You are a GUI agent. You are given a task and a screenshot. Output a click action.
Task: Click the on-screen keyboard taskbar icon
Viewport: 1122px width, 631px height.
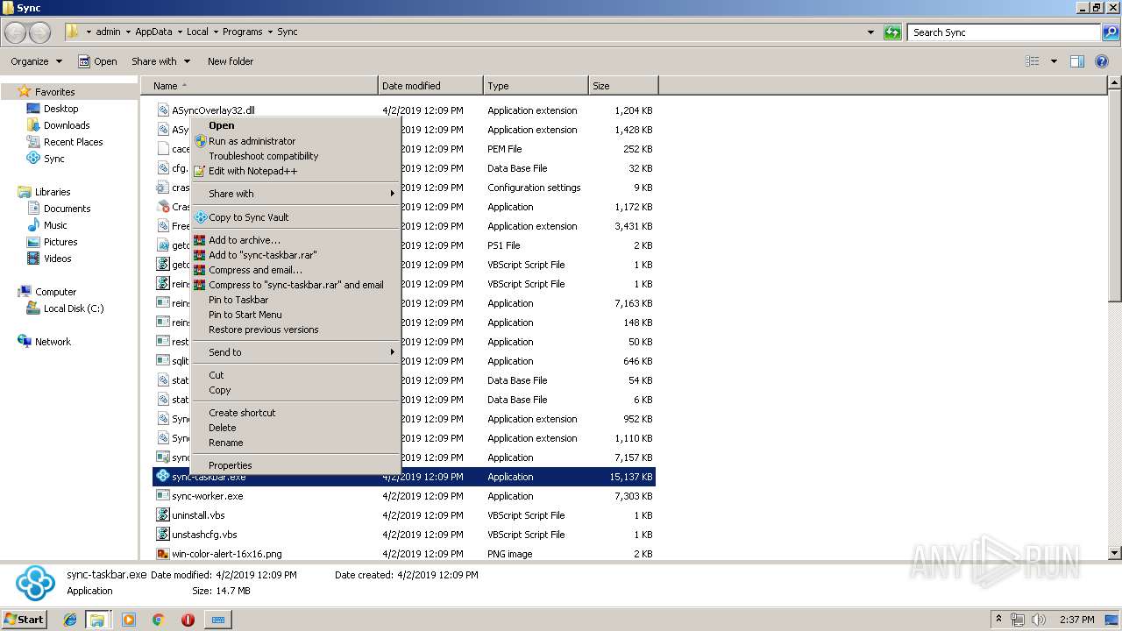click(x=218, y=620)
